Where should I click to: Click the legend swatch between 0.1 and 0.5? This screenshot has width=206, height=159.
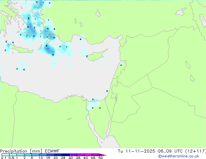(6, 155)
